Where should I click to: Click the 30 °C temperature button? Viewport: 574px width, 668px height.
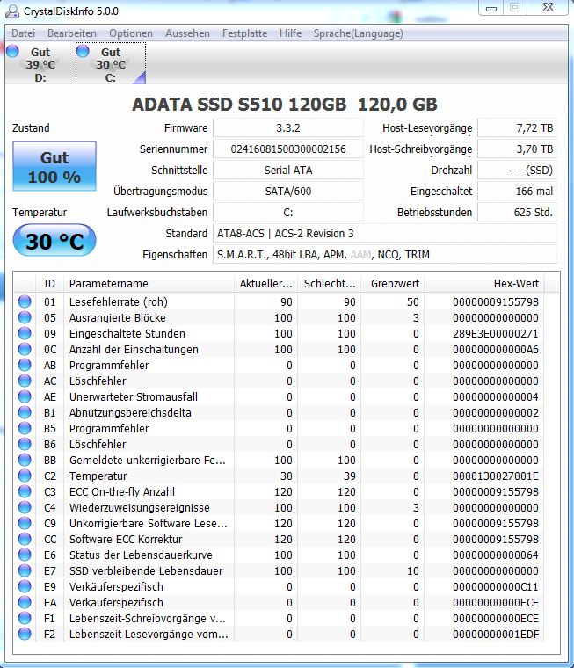[54, 241]
